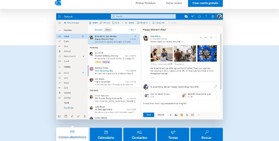Open the Trip to Guadalupe email
The height and width of the screenshot is (141, 279).
tap(114, 82)
